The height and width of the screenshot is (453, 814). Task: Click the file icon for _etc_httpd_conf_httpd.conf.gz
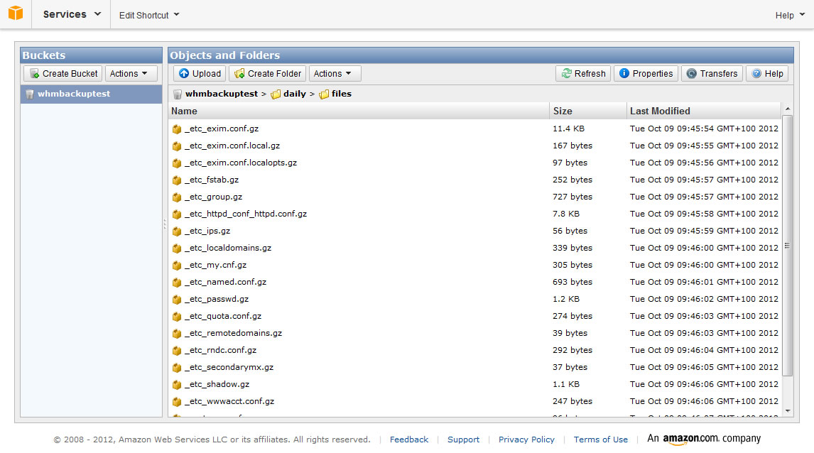point(177,214)
